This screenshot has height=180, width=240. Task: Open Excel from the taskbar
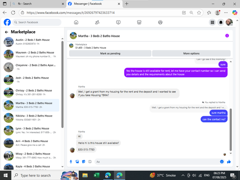(x=96, y=176)
